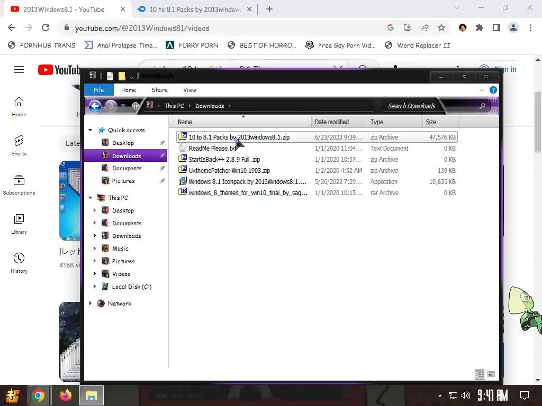Click installer icon of Windows 8.1 Iconpack
542x406 pixels.
(183, 181)
